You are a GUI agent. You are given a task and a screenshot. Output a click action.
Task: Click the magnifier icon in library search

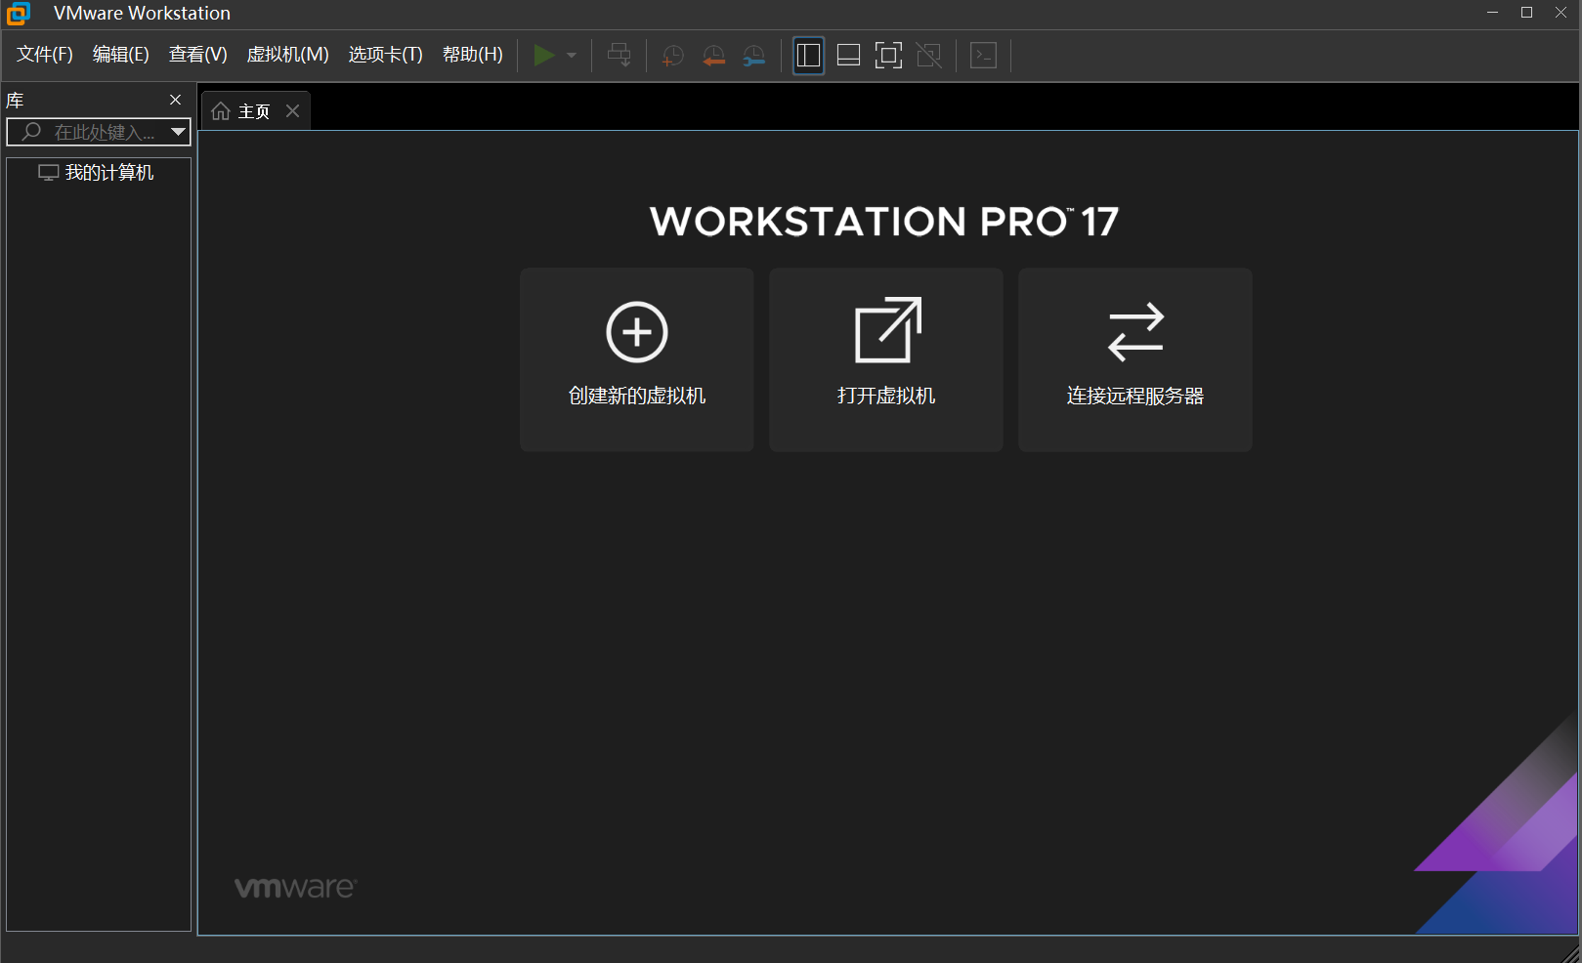pos(31,131)
